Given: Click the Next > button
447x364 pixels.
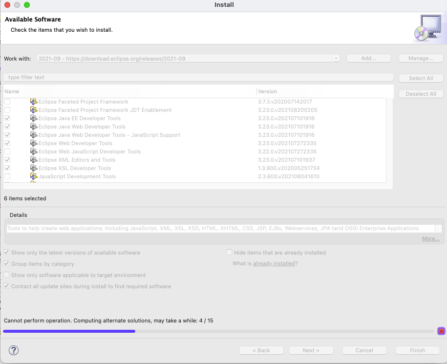Looking at the screenshot, I should coord(311,350).
